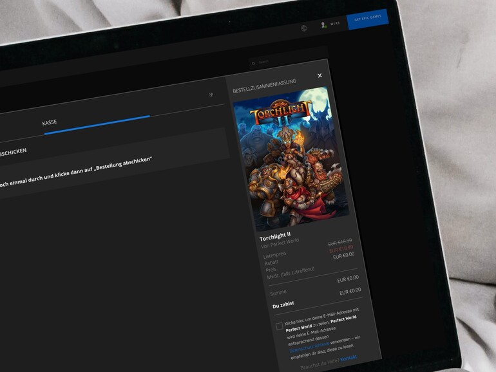Click the blue progress bar under KASSE

[97, 125]
